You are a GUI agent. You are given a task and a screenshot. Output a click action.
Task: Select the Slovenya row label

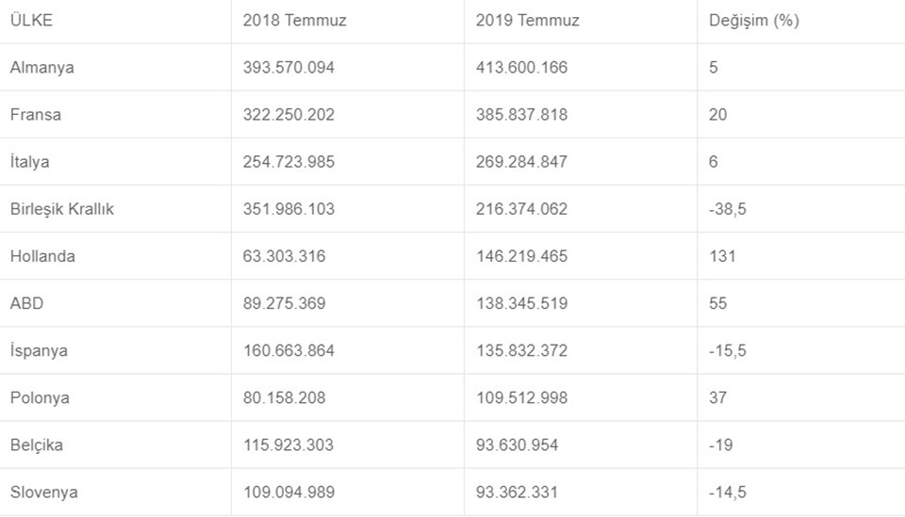(x=44, y=493)
